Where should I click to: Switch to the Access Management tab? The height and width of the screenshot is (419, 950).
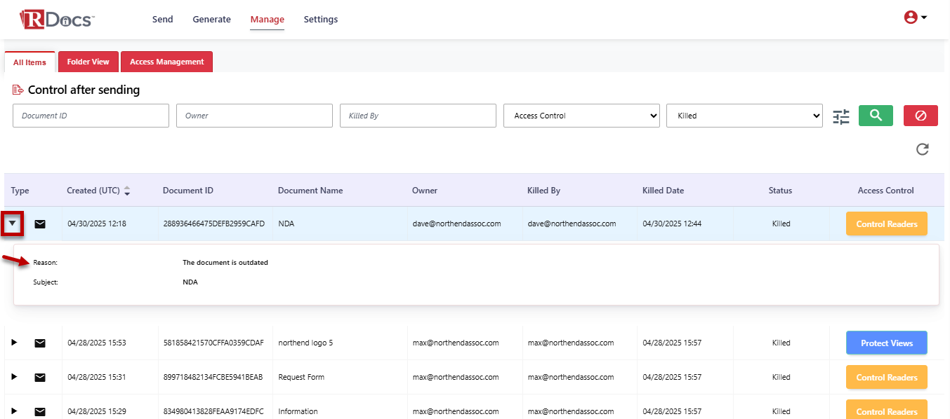166,62
